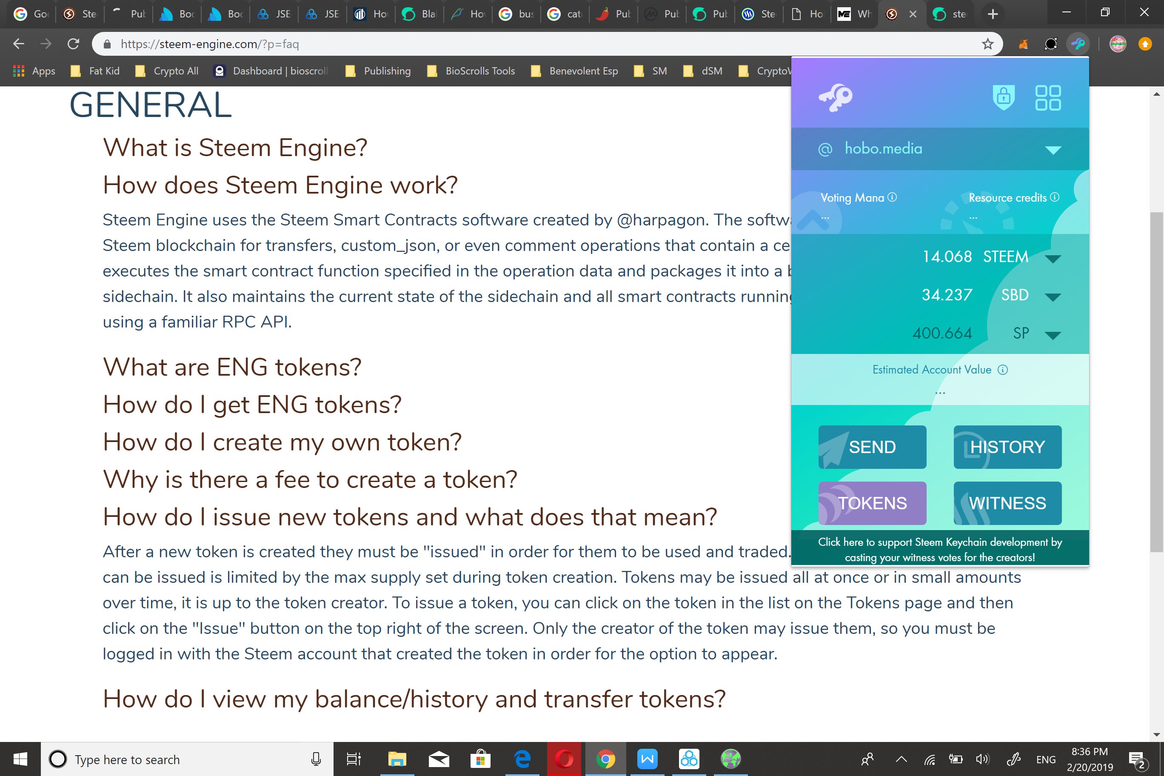This screenshot has height=776, width=1164.
Task: Expand 'How do I get ENG tokens?'
Action: tap(252, 405)
